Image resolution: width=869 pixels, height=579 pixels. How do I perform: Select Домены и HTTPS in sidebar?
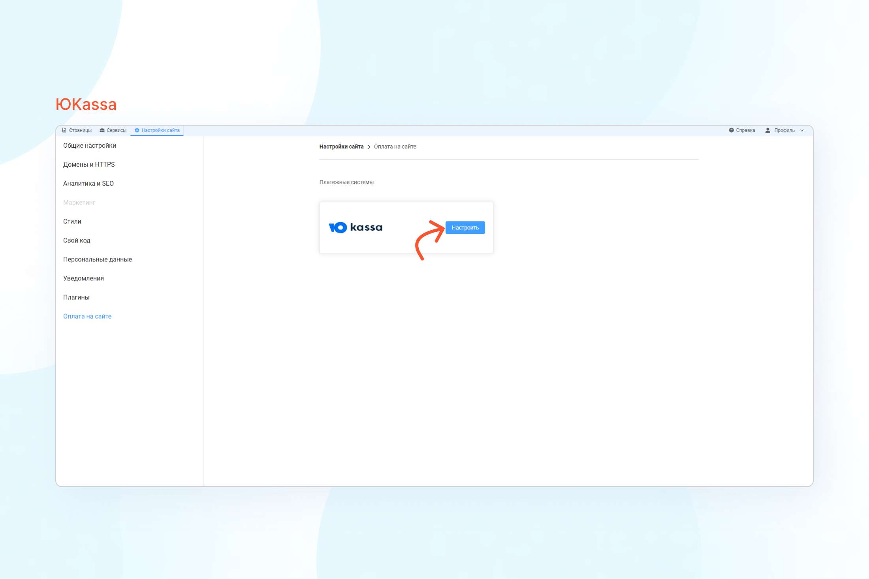89,165
